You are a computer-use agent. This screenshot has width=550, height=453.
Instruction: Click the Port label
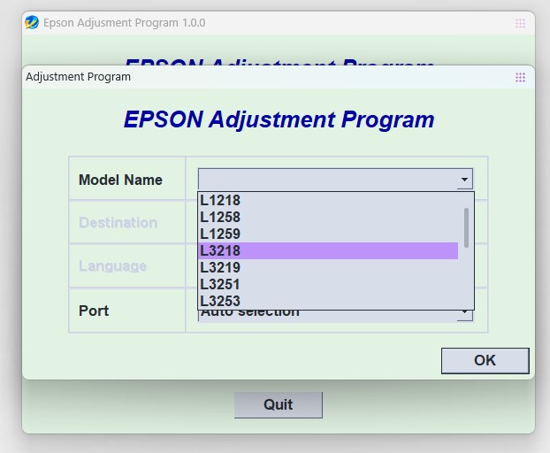(94, 311)
